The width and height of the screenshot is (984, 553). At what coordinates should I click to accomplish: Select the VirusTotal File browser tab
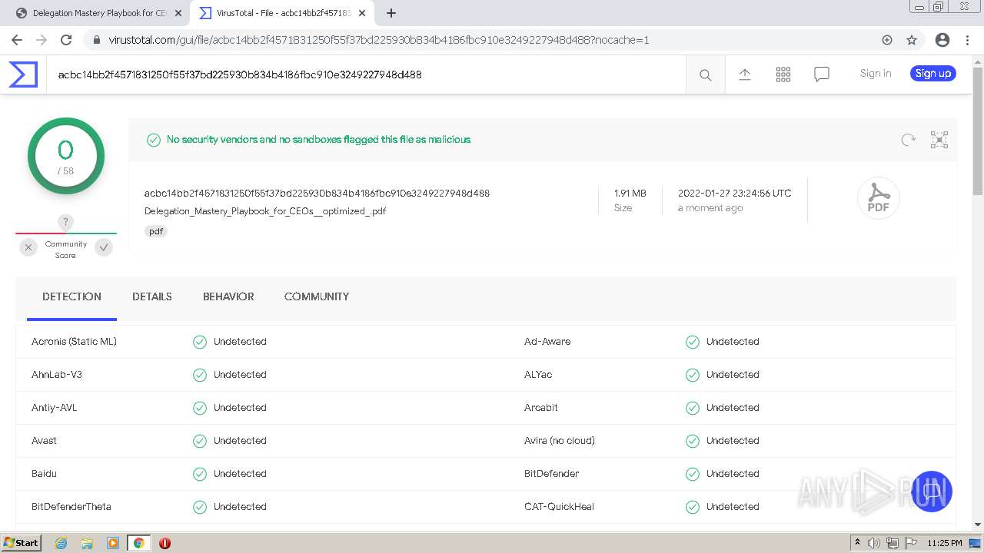(281, 13)
